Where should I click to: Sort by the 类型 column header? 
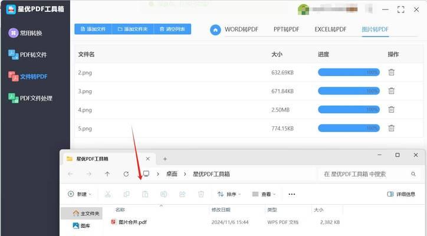[272, 209]
